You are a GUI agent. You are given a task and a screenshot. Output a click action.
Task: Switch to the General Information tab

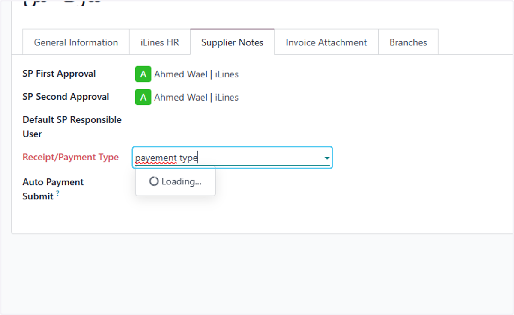[76, 42]
